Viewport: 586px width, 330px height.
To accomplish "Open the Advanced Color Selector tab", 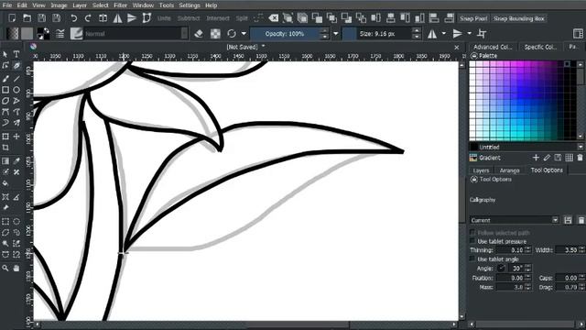I will coord(493,47).
